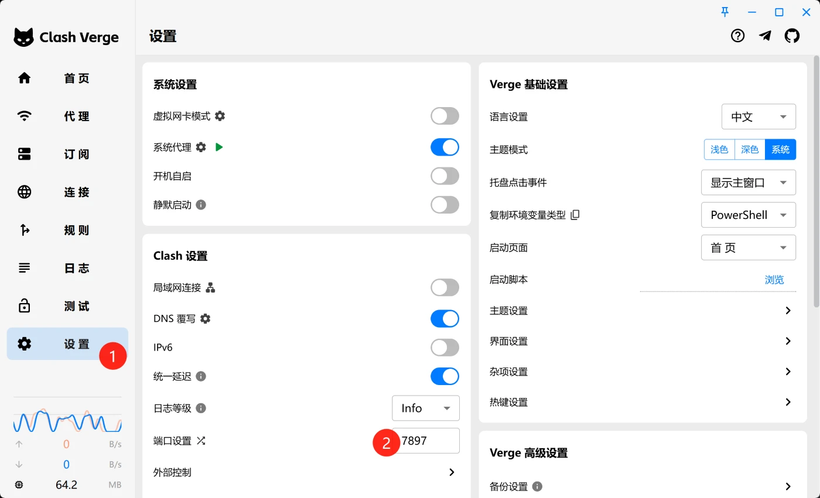Click the 7897 port input field
Viewport: 820px width, 498px height.
point(426,441)
